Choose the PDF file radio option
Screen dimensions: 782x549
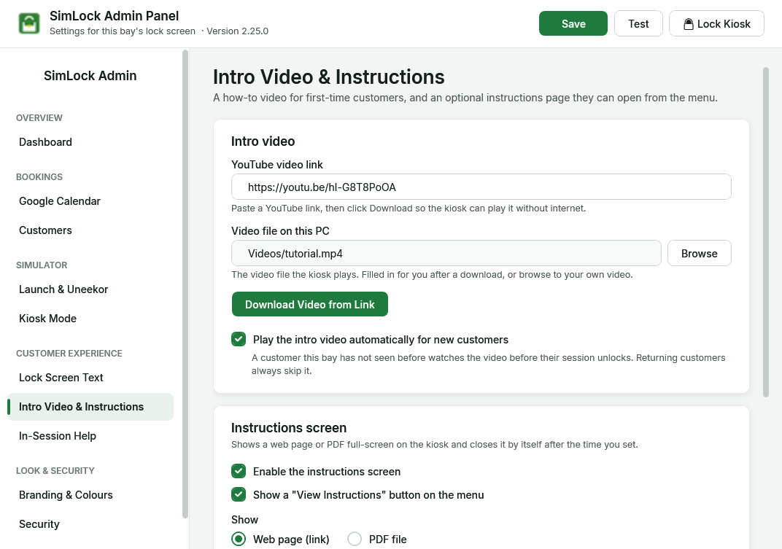pyautogui.click(x=355, y=539)
